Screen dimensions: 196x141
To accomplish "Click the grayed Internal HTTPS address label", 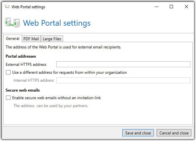I will click(x=34, y=80).
